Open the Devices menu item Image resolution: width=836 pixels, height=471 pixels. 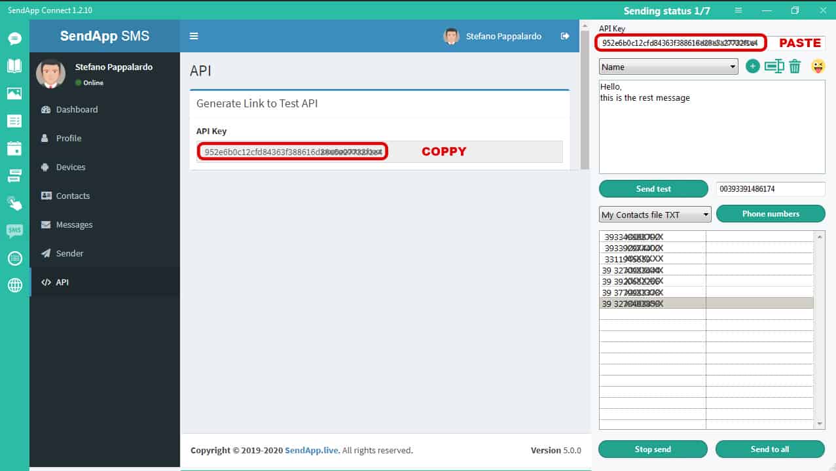(x=71, y=167)
